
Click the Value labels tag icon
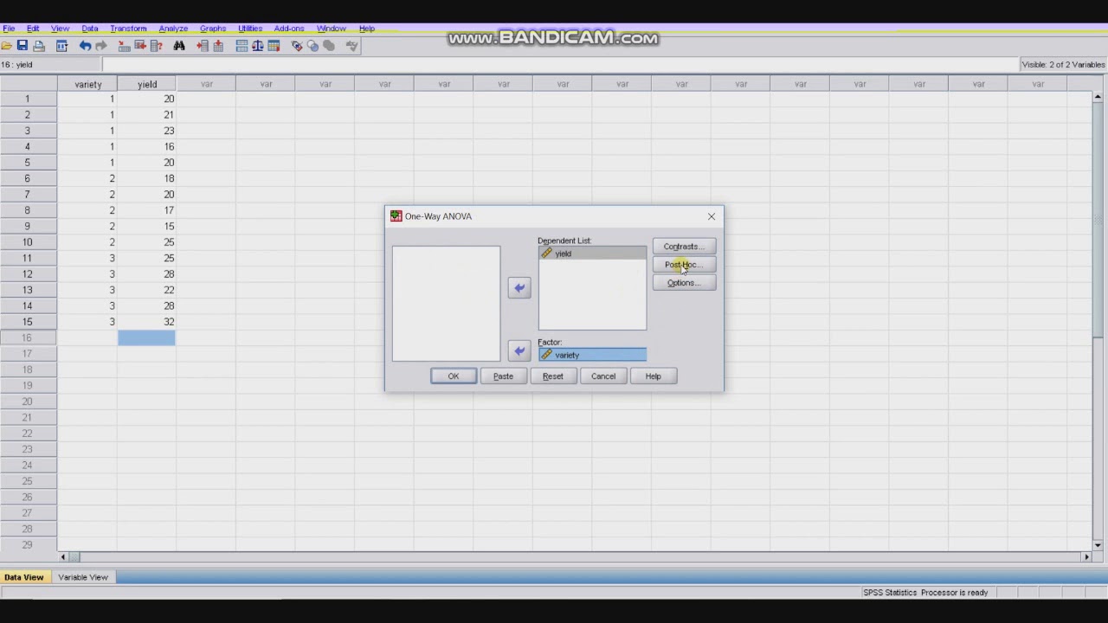297,46
